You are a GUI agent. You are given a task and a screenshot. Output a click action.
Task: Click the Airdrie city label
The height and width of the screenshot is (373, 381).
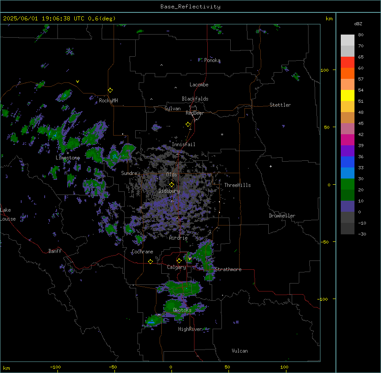(178, 238)
